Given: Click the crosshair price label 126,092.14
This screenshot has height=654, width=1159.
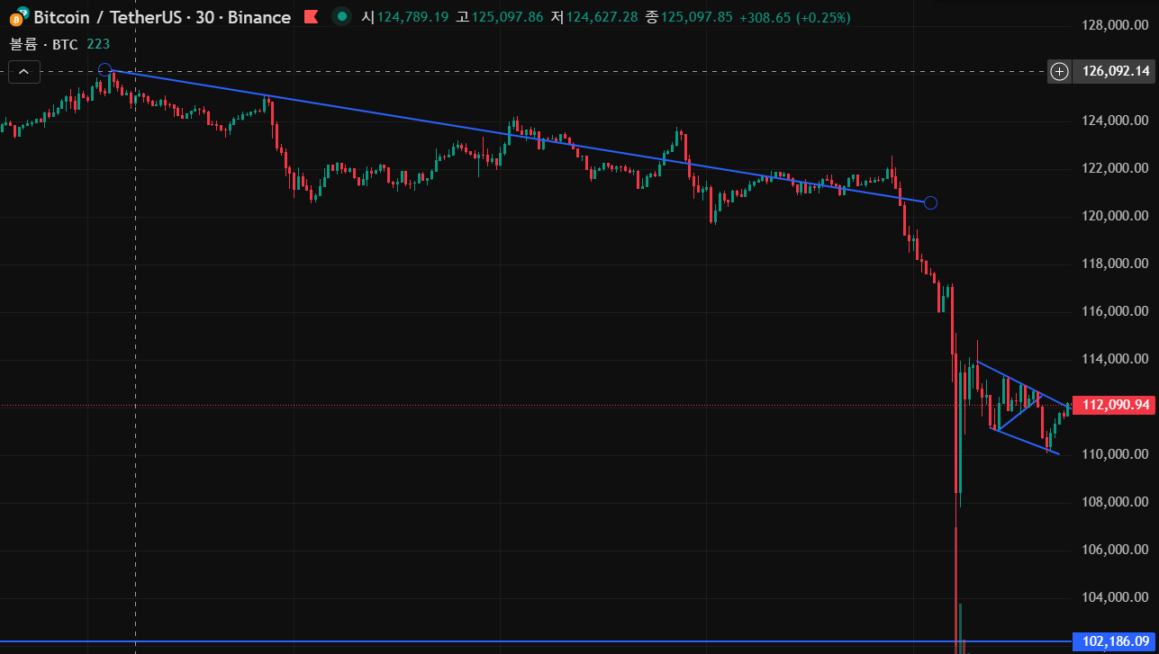Looking at the screenshot, I should tap(1116, 71).
